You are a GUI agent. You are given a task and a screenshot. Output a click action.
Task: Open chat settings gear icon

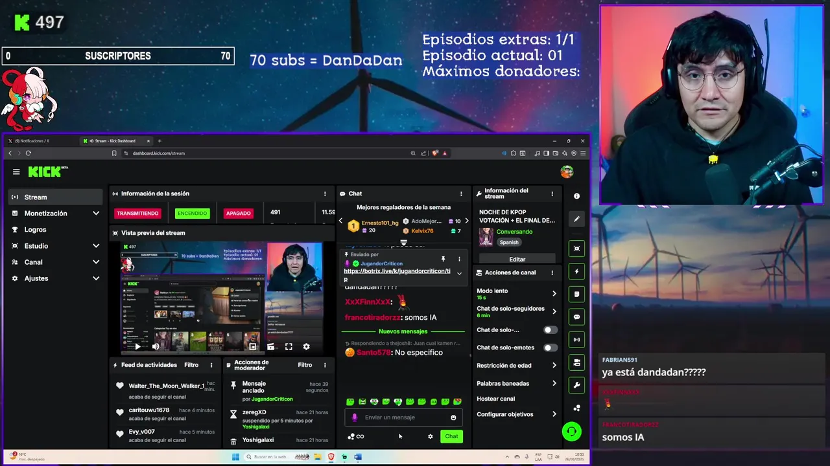[430, 436]
